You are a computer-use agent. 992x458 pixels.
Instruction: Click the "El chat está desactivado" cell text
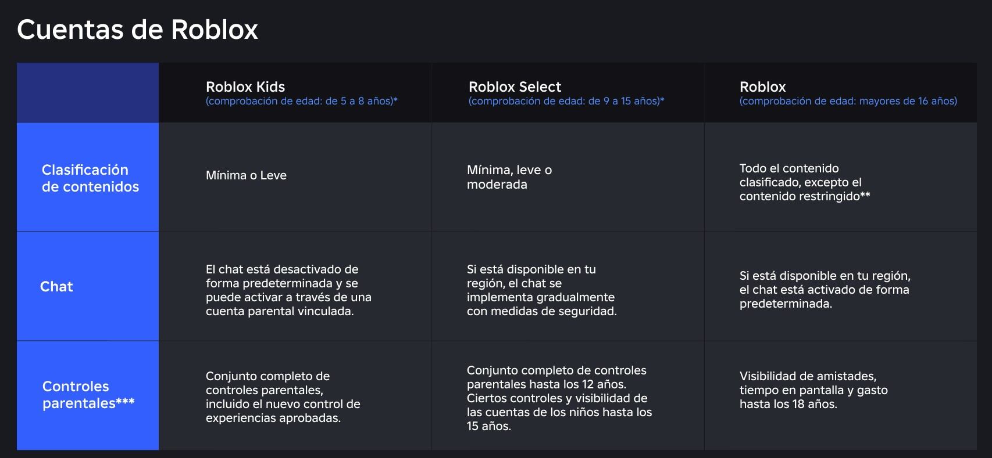coord(288,290)
